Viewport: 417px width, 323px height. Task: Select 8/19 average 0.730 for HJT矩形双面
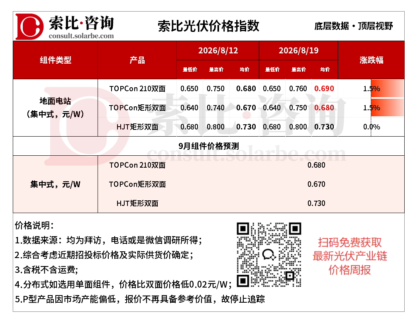tap(324, 127)
